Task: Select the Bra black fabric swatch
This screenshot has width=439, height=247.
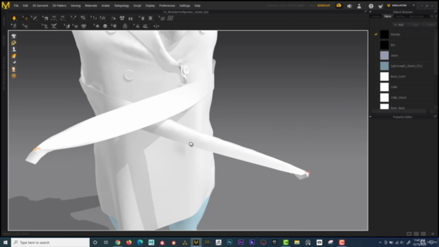Action: click(x=384, y=45)
